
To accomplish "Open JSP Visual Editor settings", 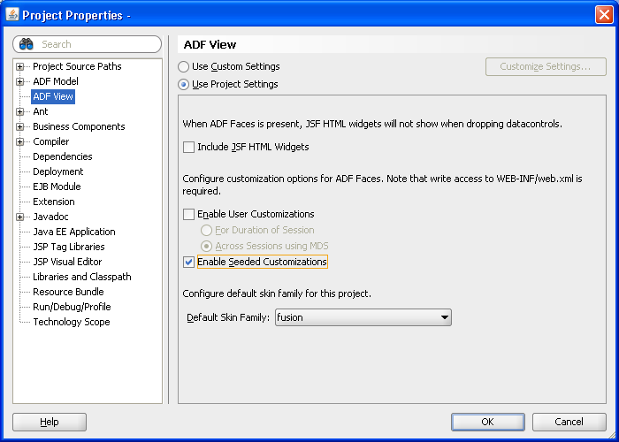I will point(67,262).
